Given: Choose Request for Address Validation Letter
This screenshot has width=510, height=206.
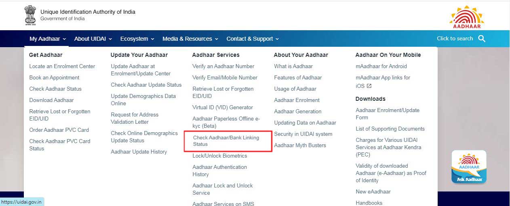Looking at the screenshot, I should (135, 118).
